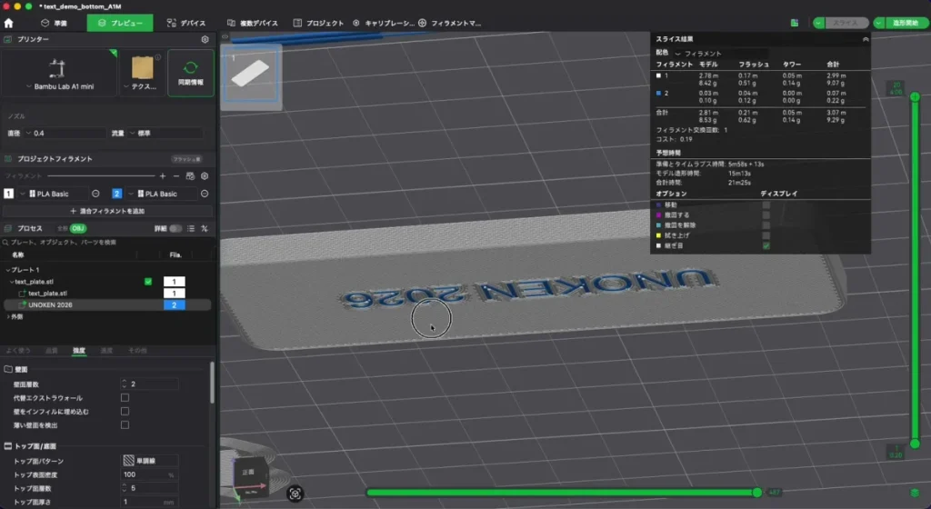931x509 pixels.
Task: Enable 薄い壁面を検出 checkbox
Action: coord(125,424)
